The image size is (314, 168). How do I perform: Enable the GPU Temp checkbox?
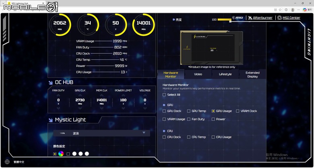click(189, 111)
